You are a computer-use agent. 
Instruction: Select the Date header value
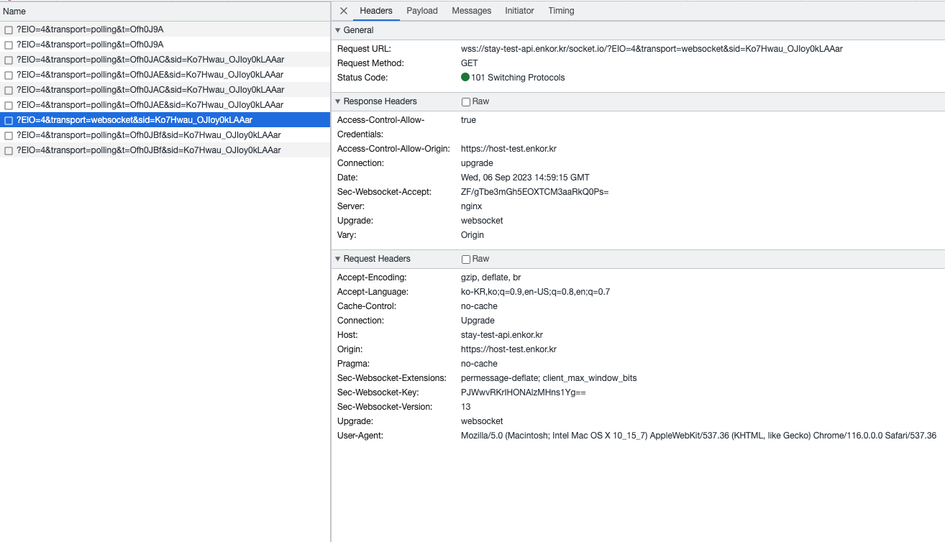(525, 178)
